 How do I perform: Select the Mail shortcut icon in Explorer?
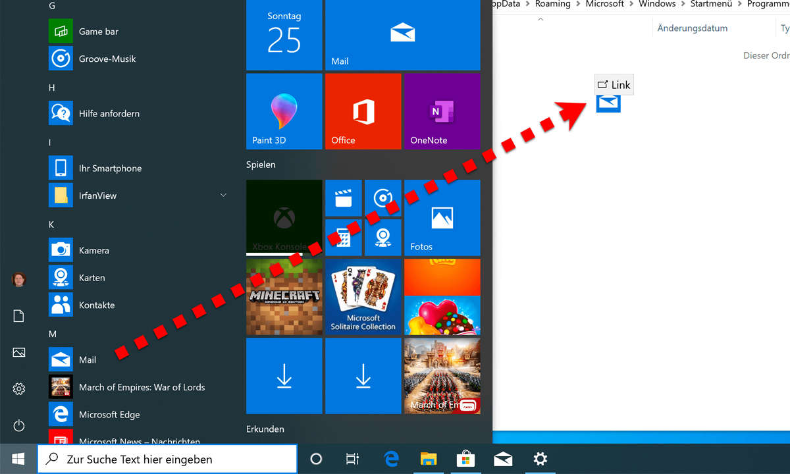(x=608, y=102)
